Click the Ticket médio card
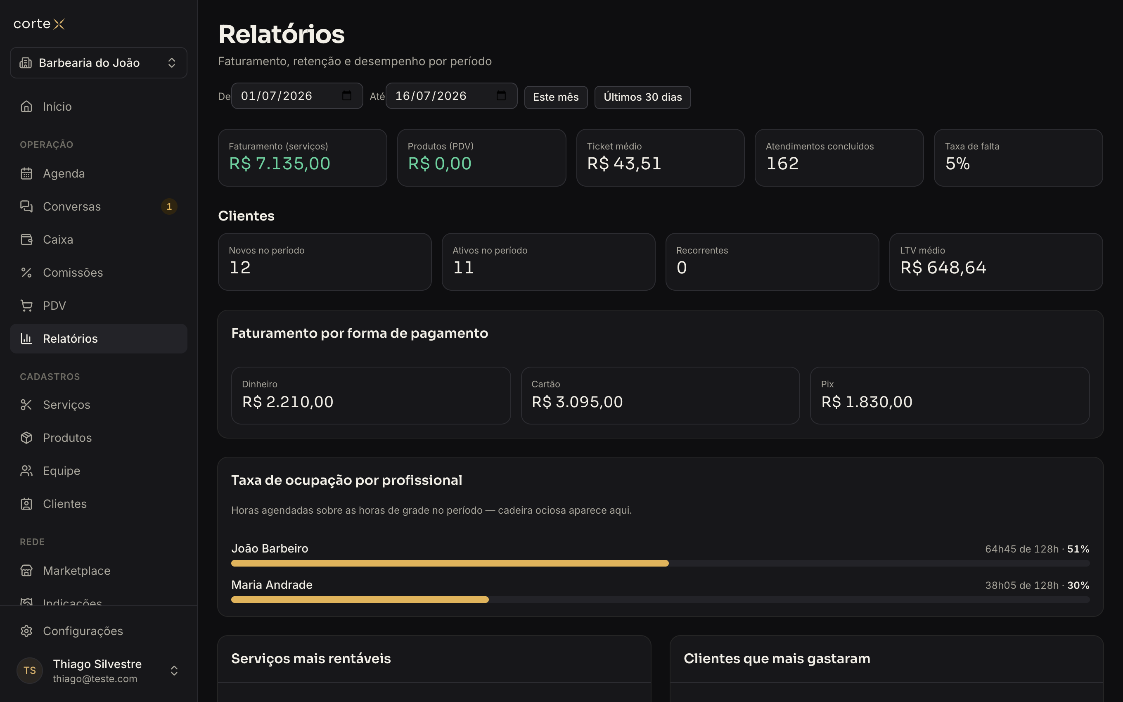The width and height of the screenshot is (1123, 702). click(660, 157)
